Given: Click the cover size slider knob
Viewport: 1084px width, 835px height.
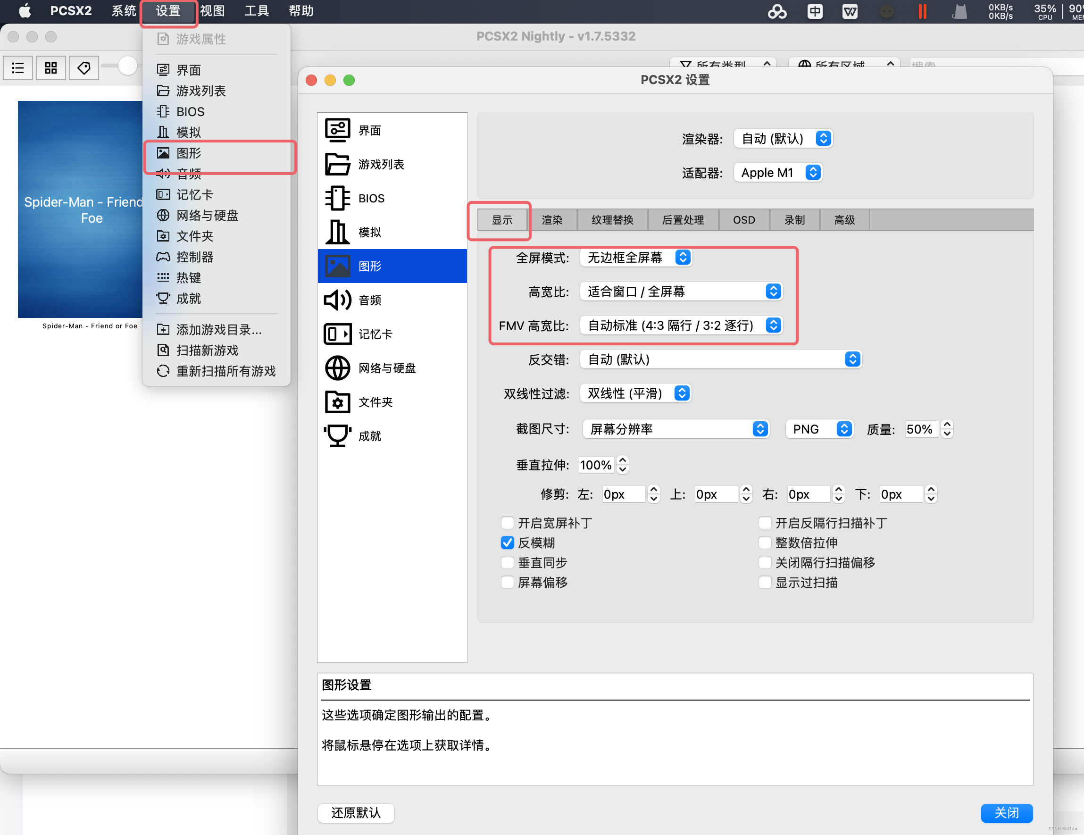Looking at the screenshot, I should point(127,66).
